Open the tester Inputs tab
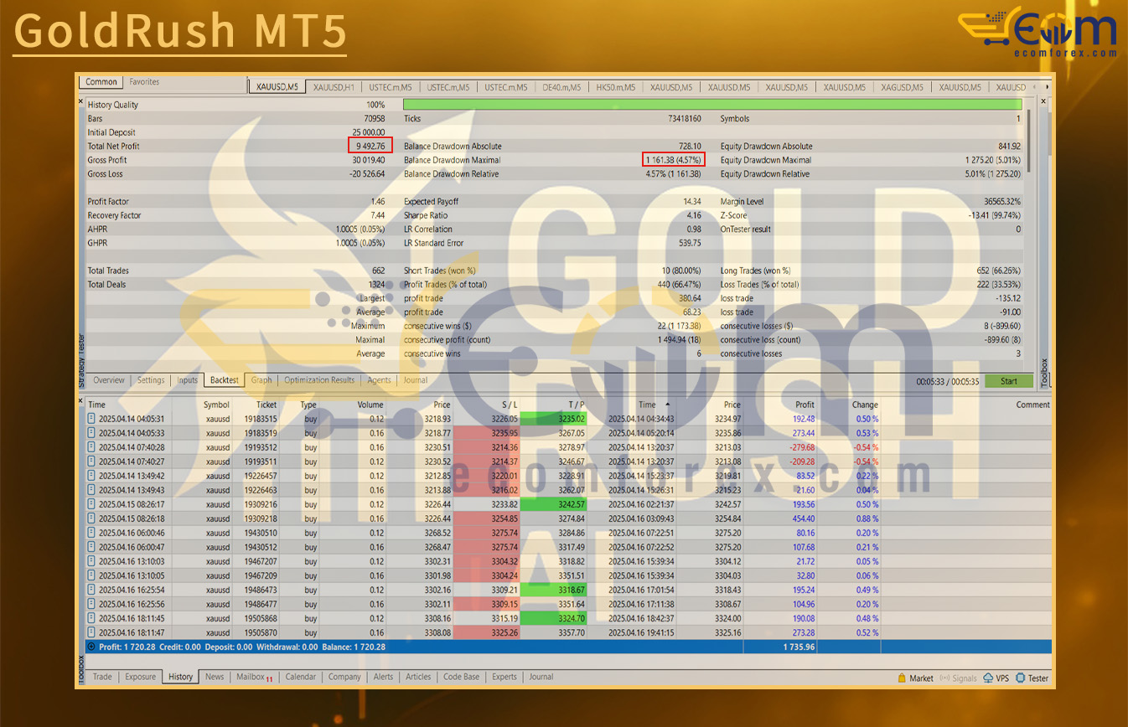This screenshot has height=727, width=1128. tap(188, 380)
